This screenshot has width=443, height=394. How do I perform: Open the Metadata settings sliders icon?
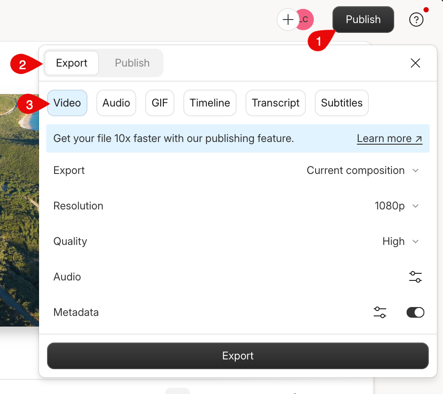(x=380, y=312)
